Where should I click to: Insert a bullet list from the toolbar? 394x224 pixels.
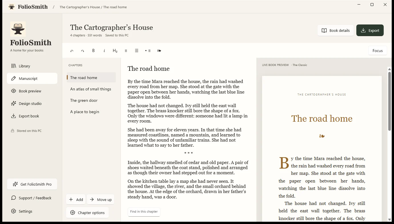click(x=148, y=51)
